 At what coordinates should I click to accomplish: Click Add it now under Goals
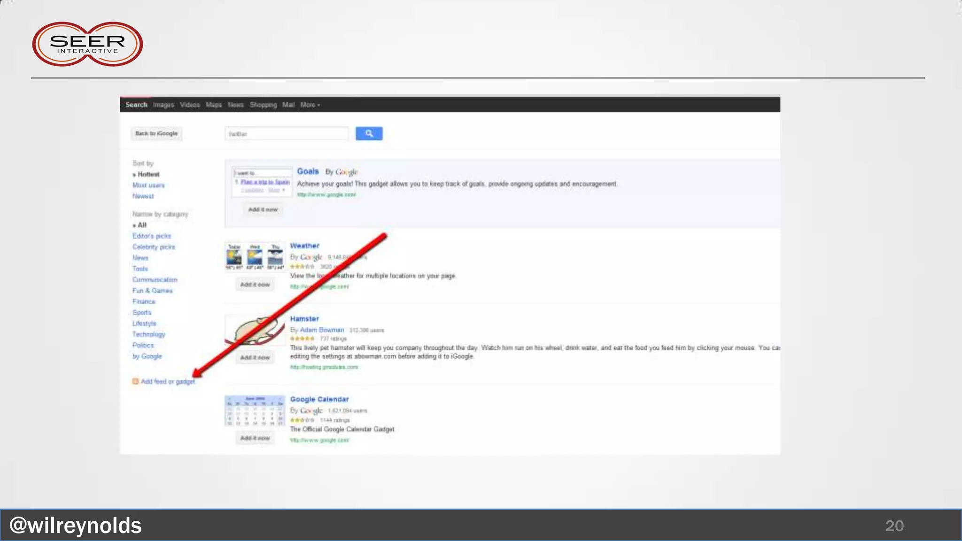[x=263, y=209]
